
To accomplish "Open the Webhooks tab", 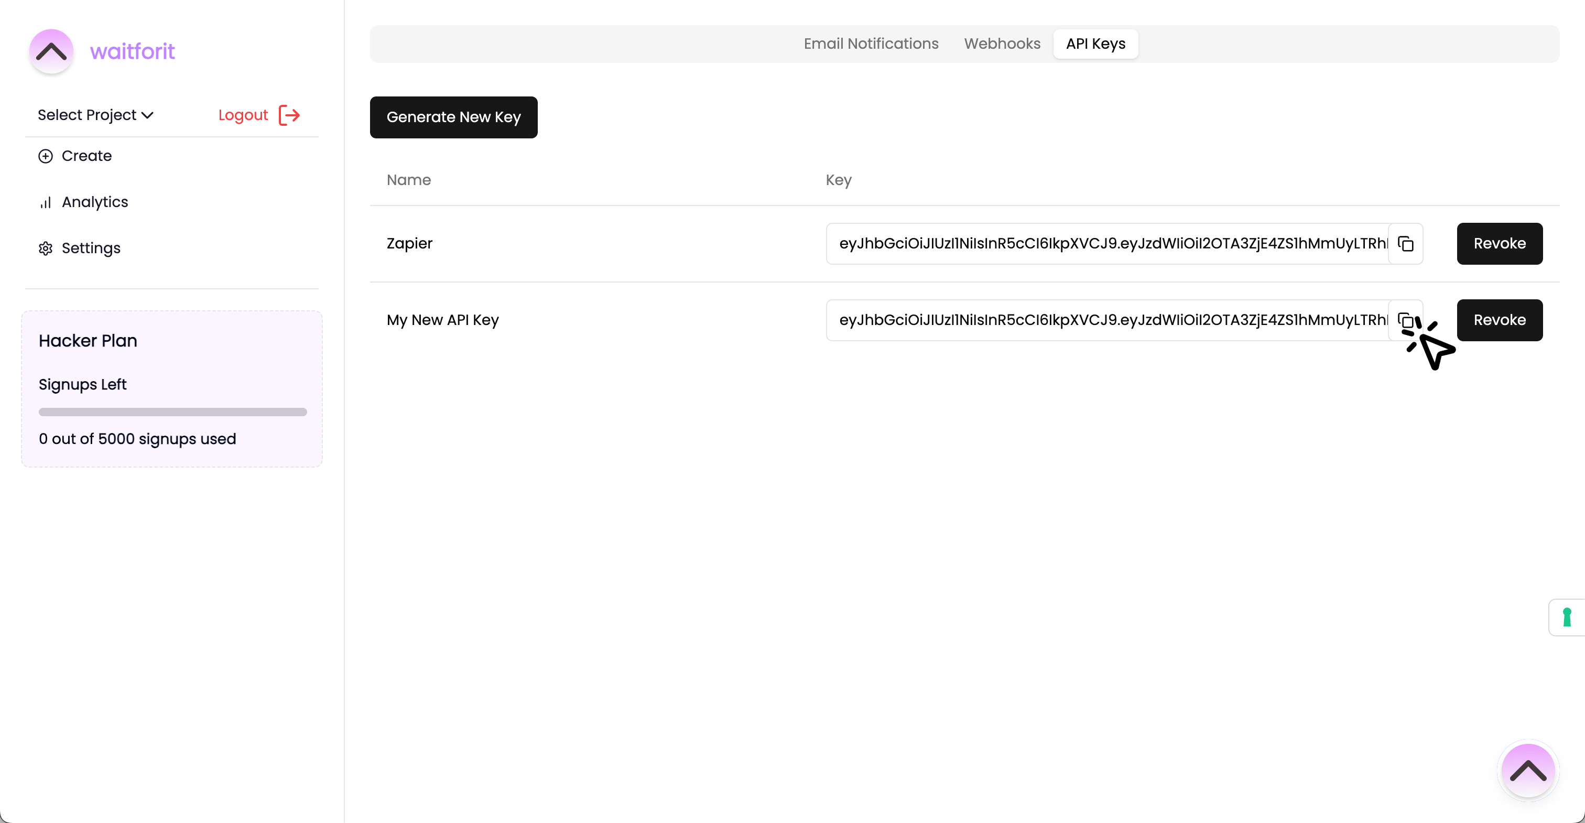I will (1002, 44).
